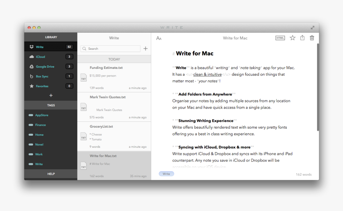Select Write for Mac.txt note
The width and height of the screenshot is (343, 211).
(x=114, y=166)
